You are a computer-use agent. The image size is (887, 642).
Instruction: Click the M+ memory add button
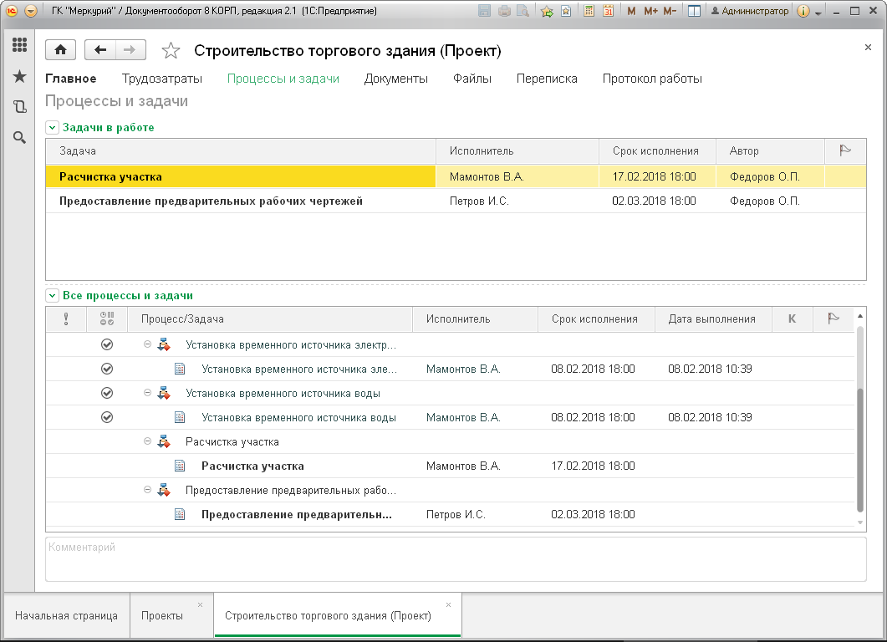(650, 11)
